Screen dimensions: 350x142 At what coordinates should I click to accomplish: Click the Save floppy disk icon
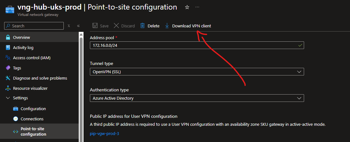coord(95,26)
